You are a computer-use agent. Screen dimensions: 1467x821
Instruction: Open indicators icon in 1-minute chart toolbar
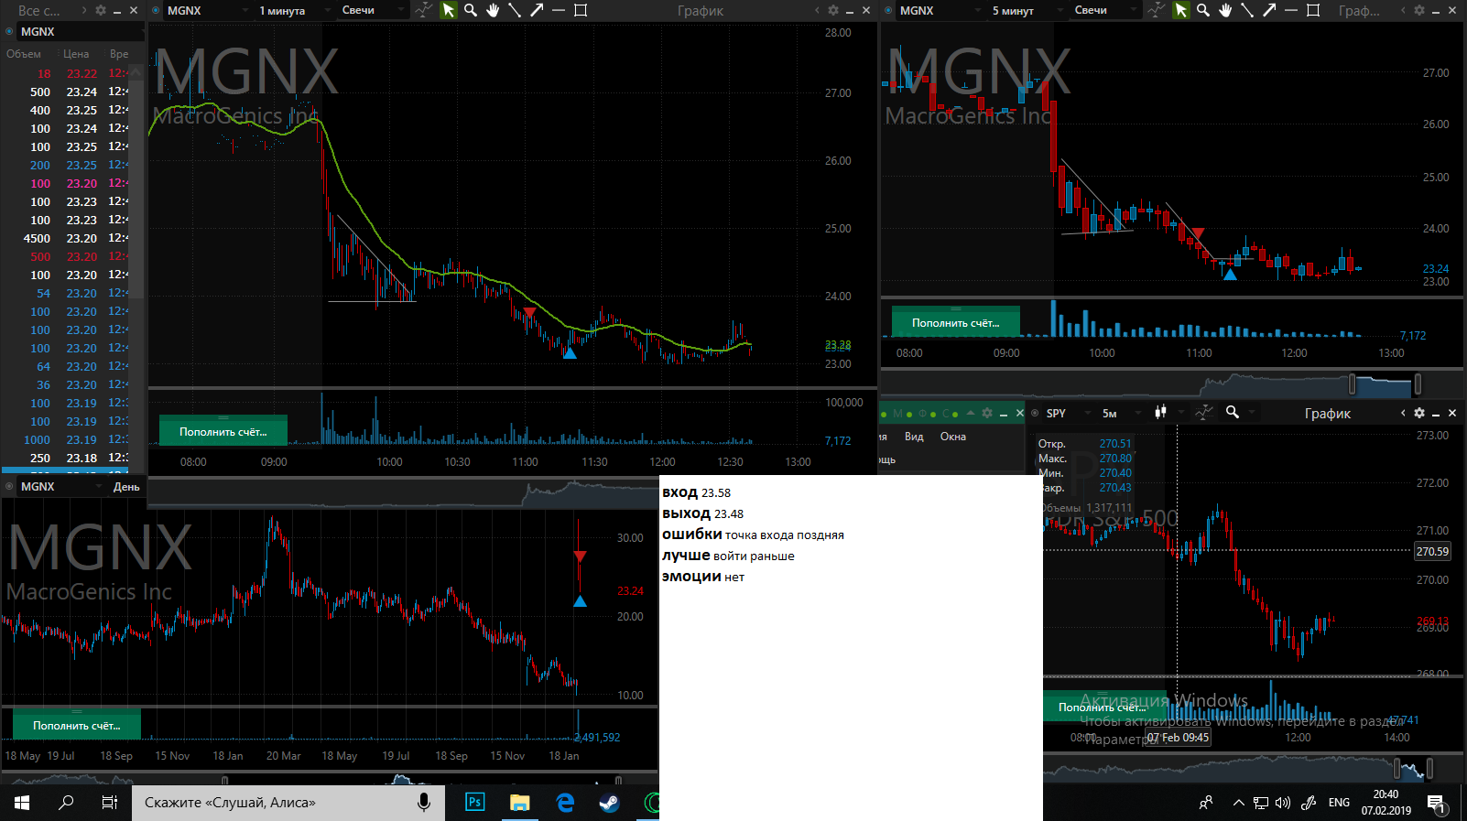click(423, 10)
